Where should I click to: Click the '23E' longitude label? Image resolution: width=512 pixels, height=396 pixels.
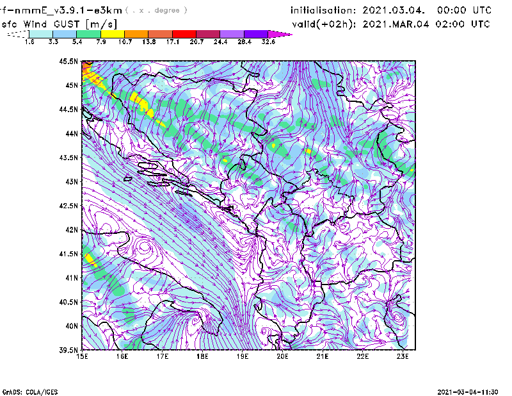(403, 356)
